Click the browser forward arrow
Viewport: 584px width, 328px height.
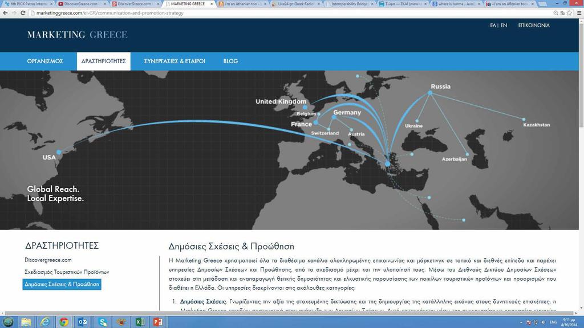pyautogui.click(x=14, y=13)
